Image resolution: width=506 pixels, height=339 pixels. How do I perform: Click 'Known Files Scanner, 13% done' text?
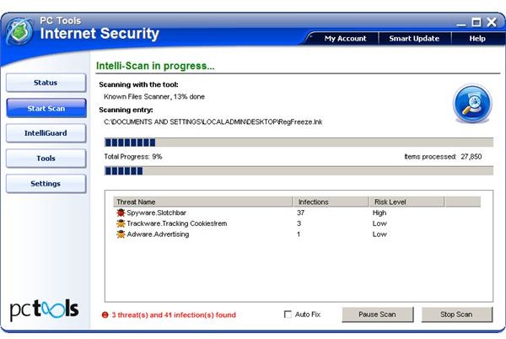(154, 97)
